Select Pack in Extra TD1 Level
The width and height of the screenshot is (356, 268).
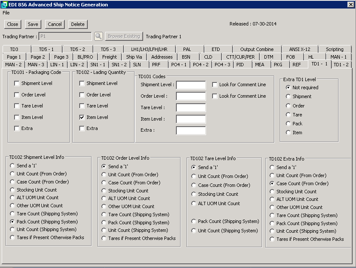point(289,124)
